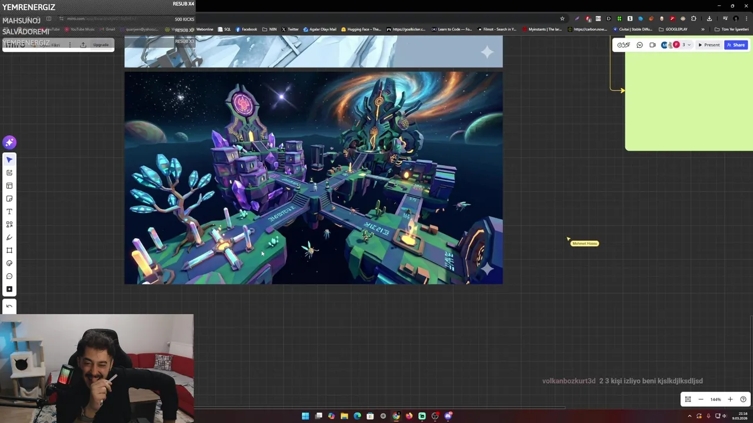
Task: Open Firefox from the taskbar
Action: click(409, 416)
